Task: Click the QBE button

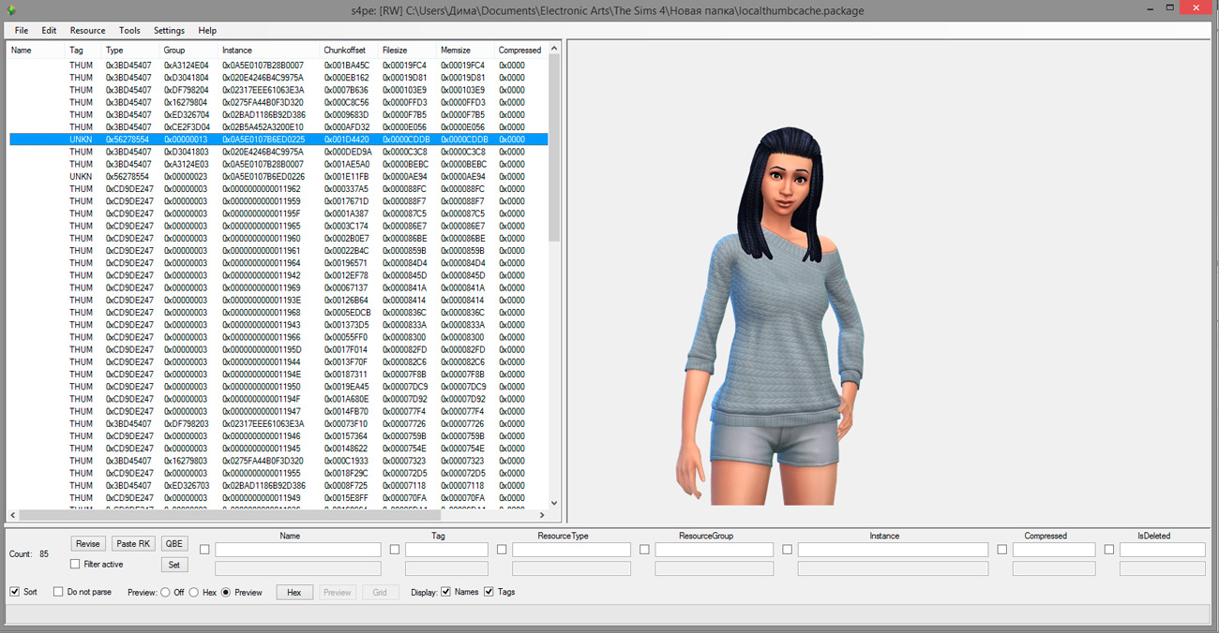Action: point(173,544)
